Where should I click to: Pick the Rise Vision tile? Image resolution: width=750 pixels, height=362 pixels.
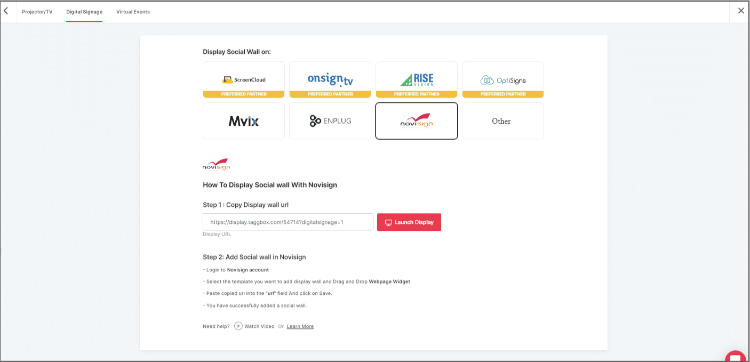point(417,79)
